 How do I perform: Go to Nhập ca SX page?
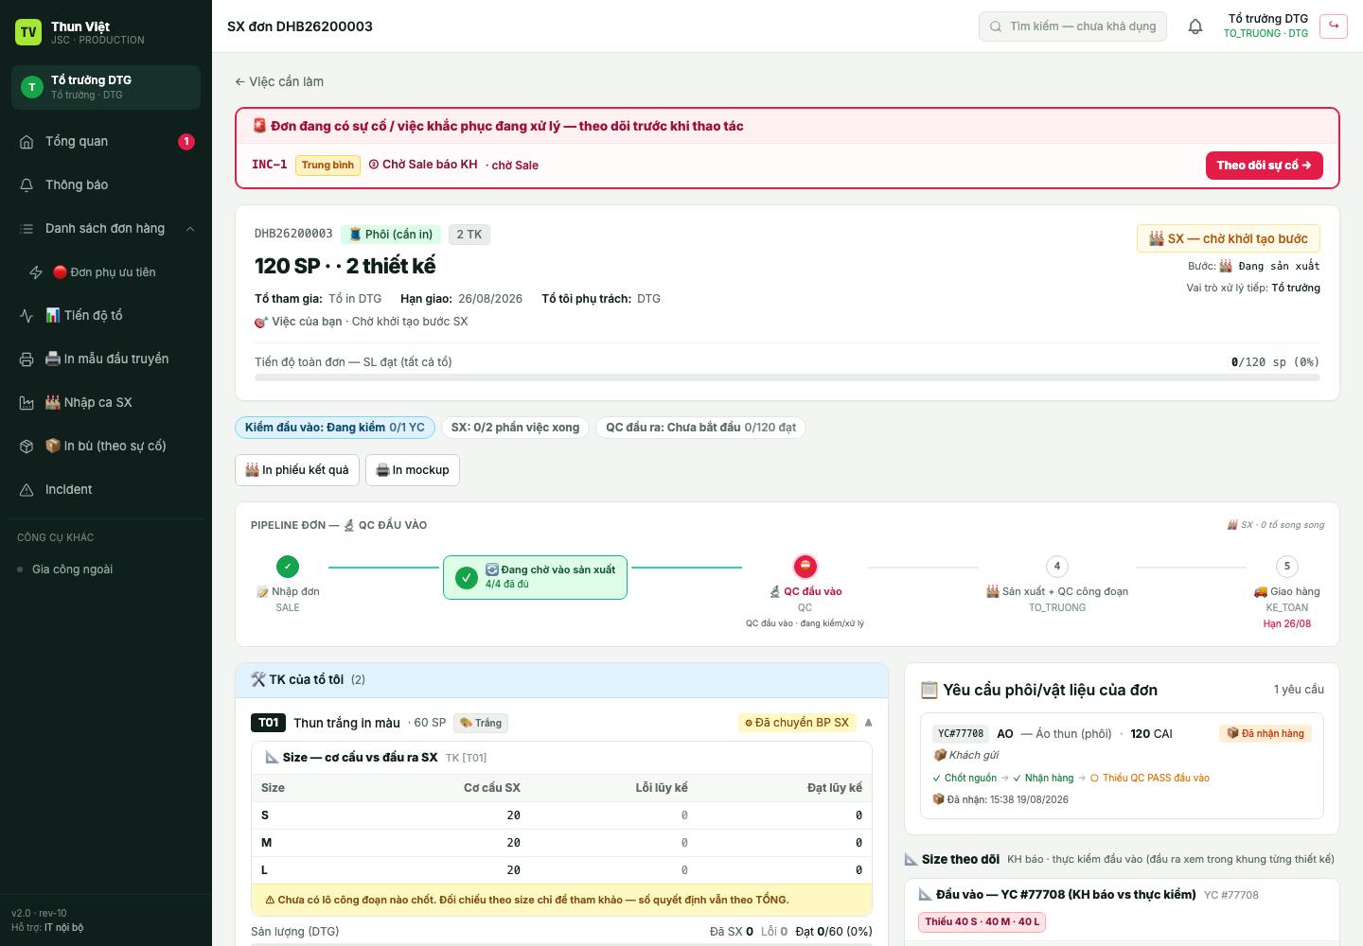[106, 403]
